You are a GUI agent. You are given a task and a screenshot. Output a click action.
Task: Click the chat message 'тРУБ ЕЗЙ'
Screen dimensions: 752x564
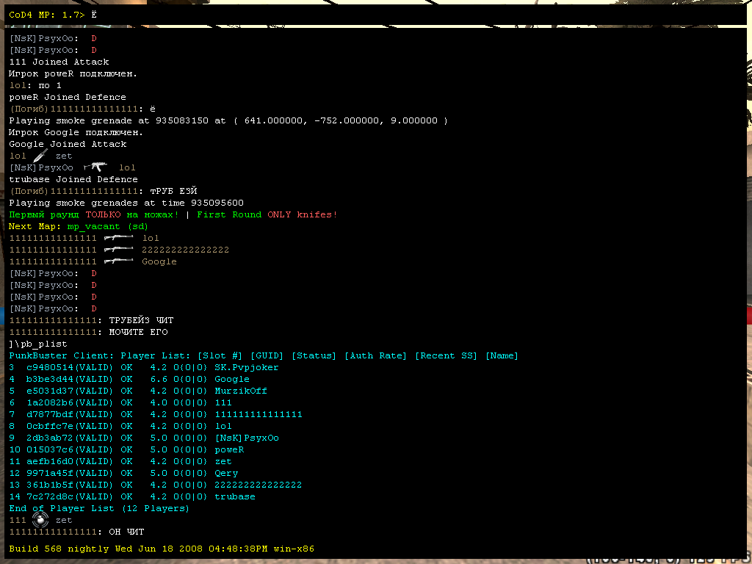tap(173, 191)
